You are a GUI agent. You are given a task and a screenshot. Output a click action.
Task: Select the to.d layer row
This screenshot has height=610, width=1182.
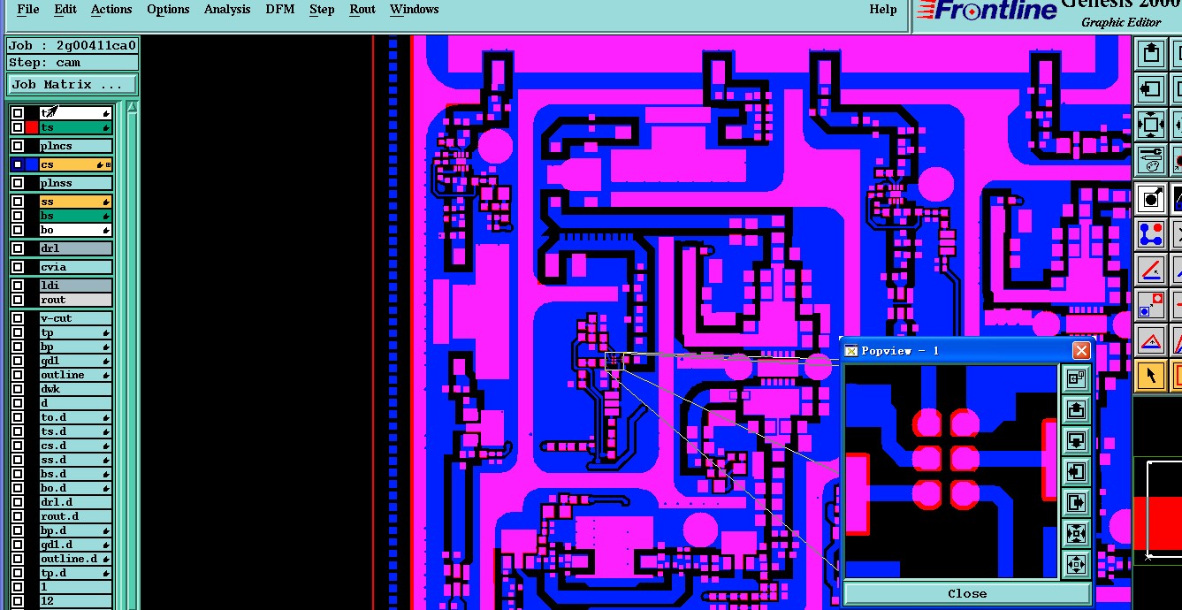pos(76,417)
